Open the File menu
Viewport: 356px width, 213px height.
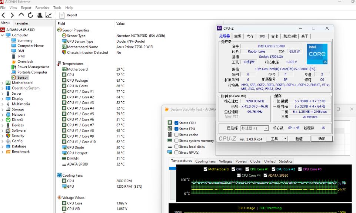3,8
